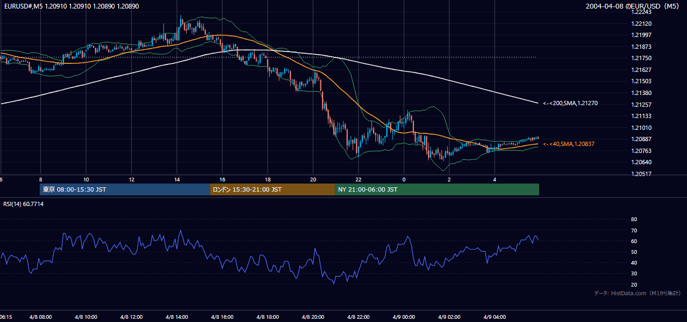This screenshot has height=322, width=687.
Task: Click price axis value 1.21133
Action: click(x=641, y=116)
